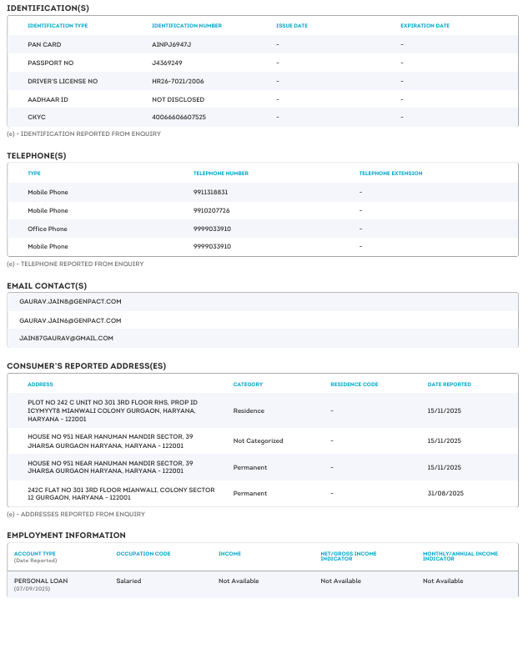Click the Office Phone row label
This screenshot has width=528, height=669.
[x=48, y=229]
